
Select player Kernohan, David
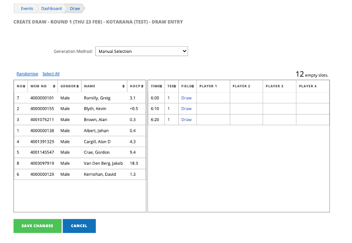80,174
